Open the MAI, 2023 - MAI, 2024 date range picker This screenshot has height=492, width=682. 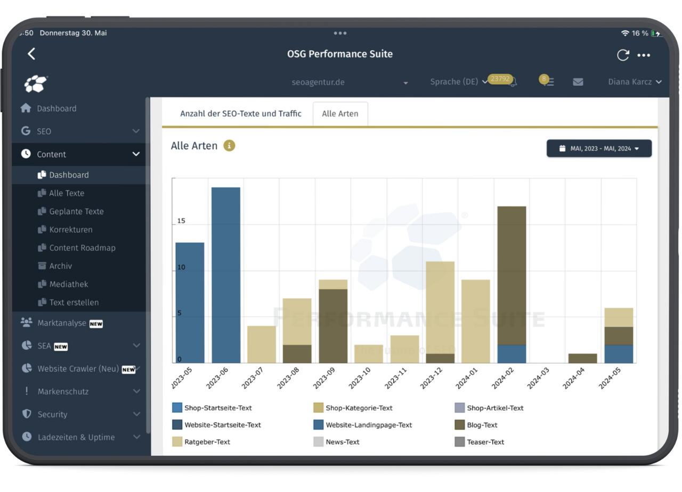(x=599, y=149)
